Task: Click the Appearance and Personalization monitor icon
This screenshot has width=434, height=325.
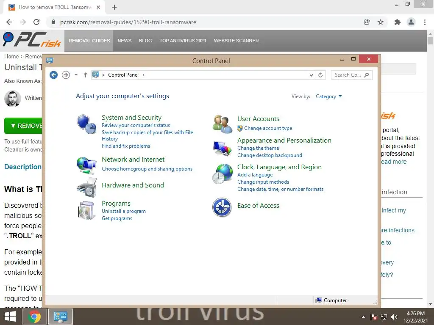Action: (x=222, y=148)
